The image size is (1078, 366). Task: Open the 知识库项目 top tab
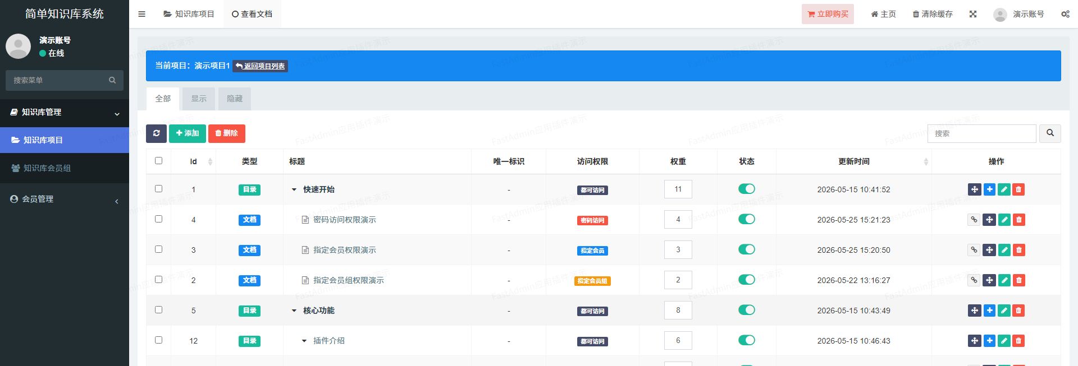(x=189, y=14)
